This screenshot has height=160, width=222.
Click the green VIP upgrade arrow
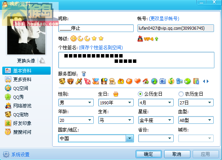[157, 39]
